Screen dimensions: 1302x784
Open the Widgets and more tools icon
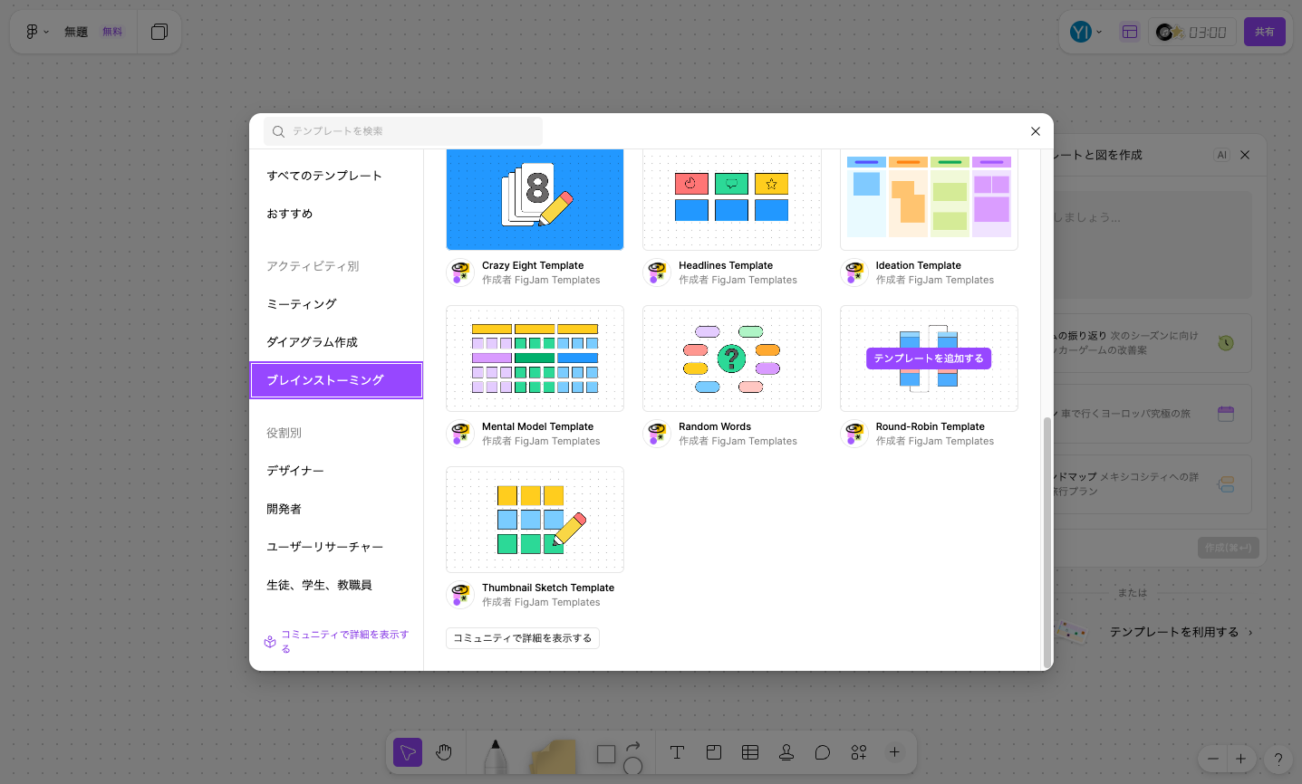pos(858,752)
